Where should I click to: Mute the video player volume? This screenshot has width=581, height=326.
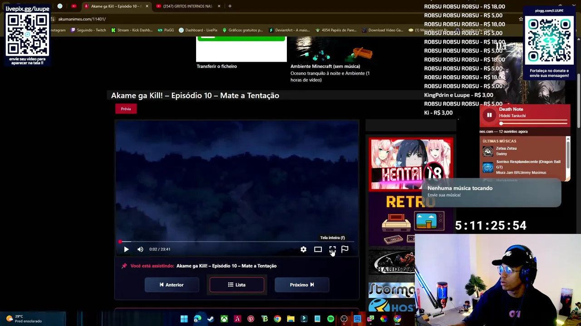coord(140,249)
